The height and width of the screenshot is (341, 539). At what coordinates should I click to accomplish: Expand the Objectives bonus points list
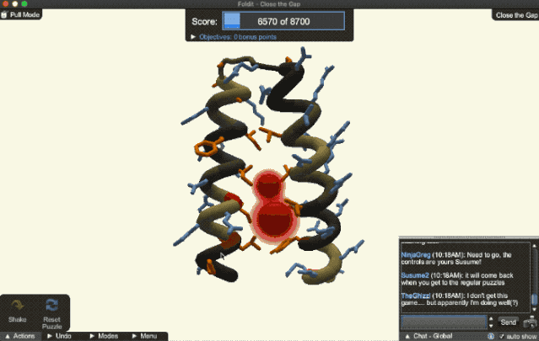pyautogui.click(x=193, y=37)
